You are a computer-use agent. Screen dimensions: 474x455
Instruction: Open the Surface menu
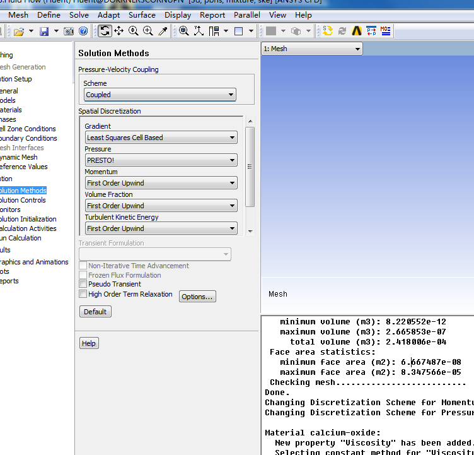click(142, 15)
